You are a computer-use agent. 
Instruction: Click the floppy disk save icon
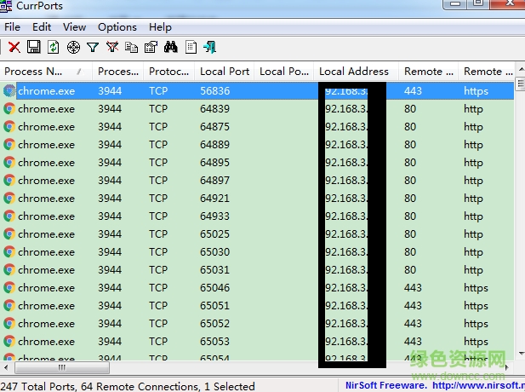click(x=34, y=47)
